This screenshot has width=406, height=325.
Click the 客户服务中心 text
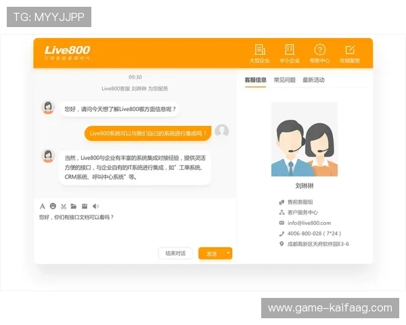[302, 213]
